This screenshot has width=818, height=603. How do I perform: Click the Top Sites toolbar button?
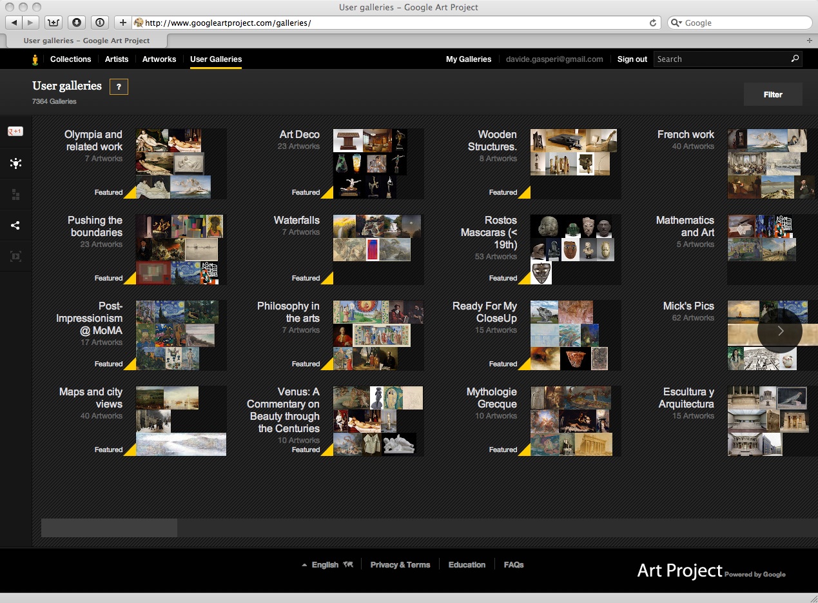[53, 23]
